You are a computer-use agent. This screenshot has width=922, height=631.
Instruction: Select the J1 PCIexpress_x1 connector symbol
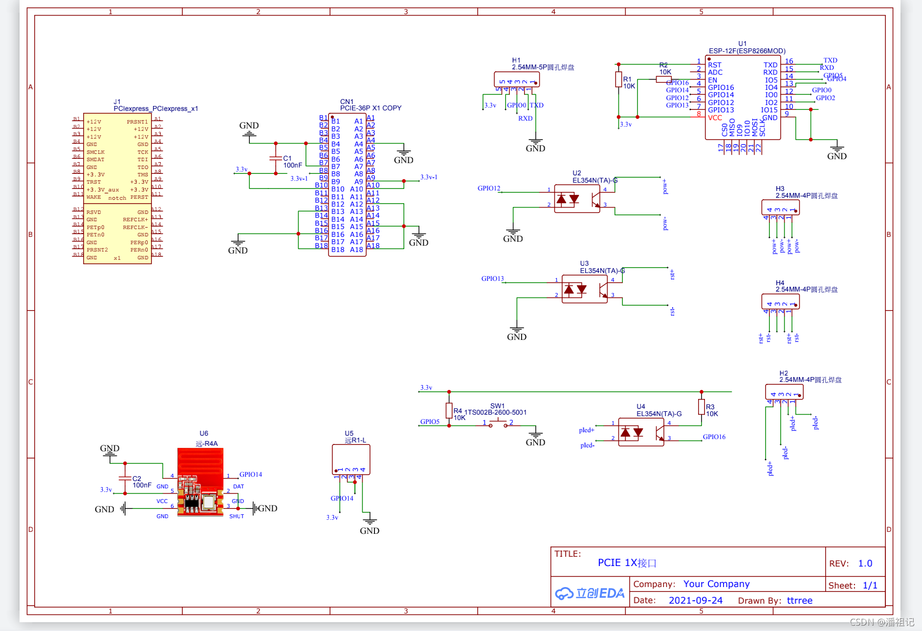pos(117,189)
